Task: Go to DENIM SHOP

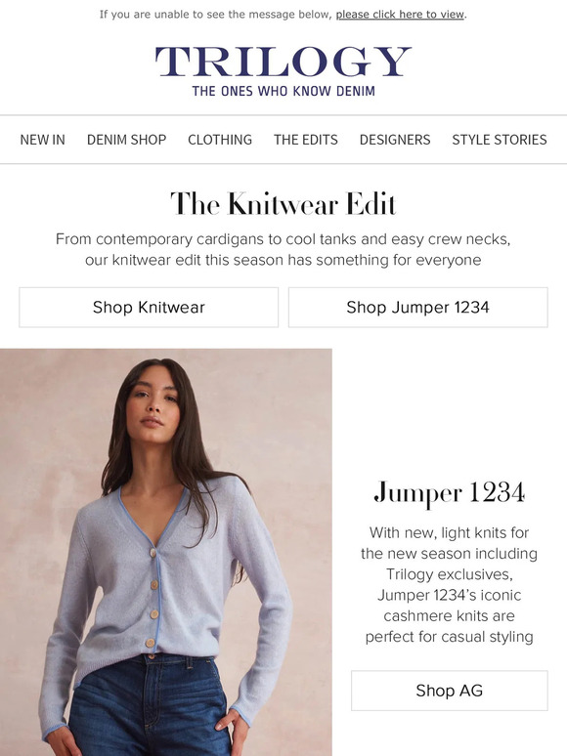Action: (x=126, y=140)
